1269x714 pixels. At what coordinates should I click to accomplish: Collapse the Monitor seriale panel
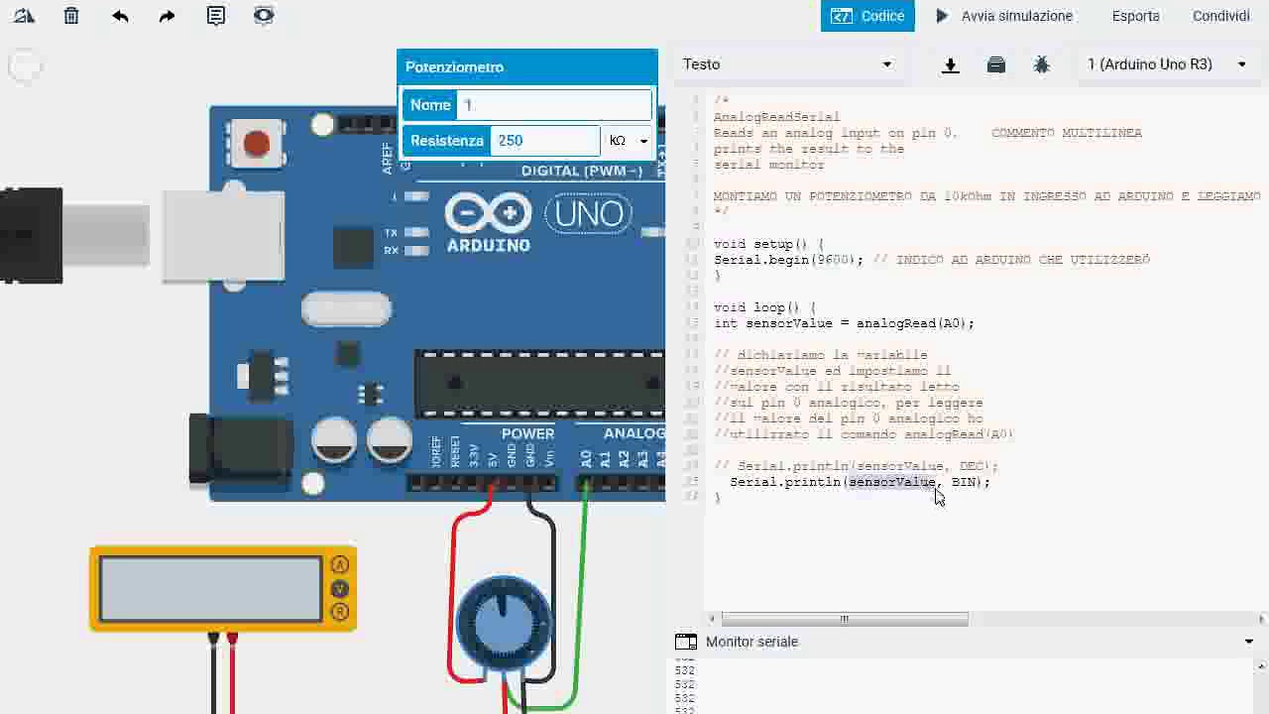[x=1248, y=642]
